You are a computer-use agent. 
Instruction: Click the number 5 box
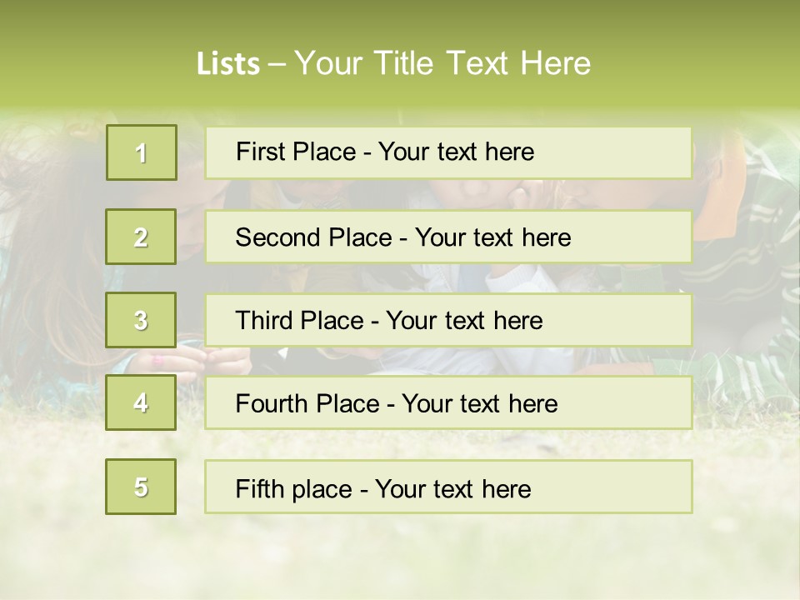(141, 487)
